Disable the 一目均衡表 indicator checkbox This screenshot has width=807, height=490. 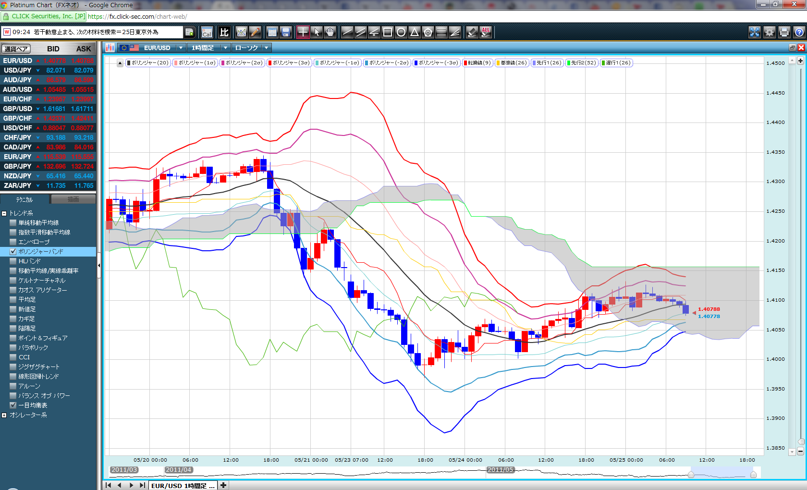13,405
